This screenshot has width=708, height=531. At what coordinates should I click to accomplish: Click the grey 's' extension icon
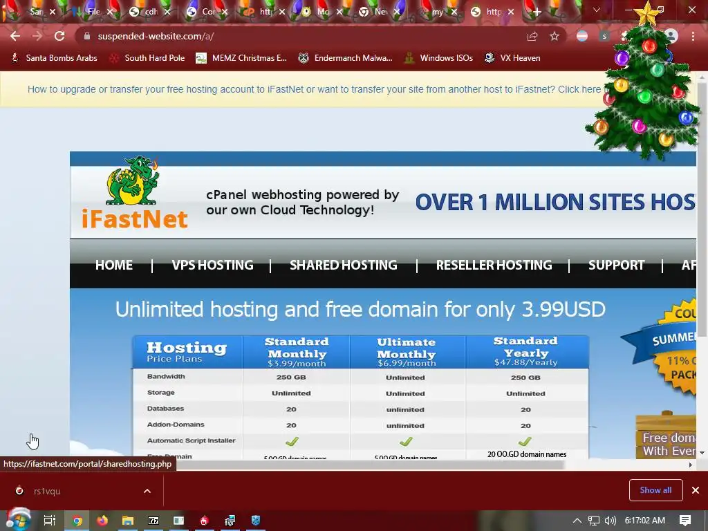click(x=604, y=36)
